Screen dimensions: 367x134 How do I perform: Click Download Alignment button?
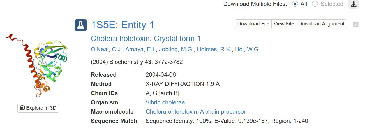(321, 24)
